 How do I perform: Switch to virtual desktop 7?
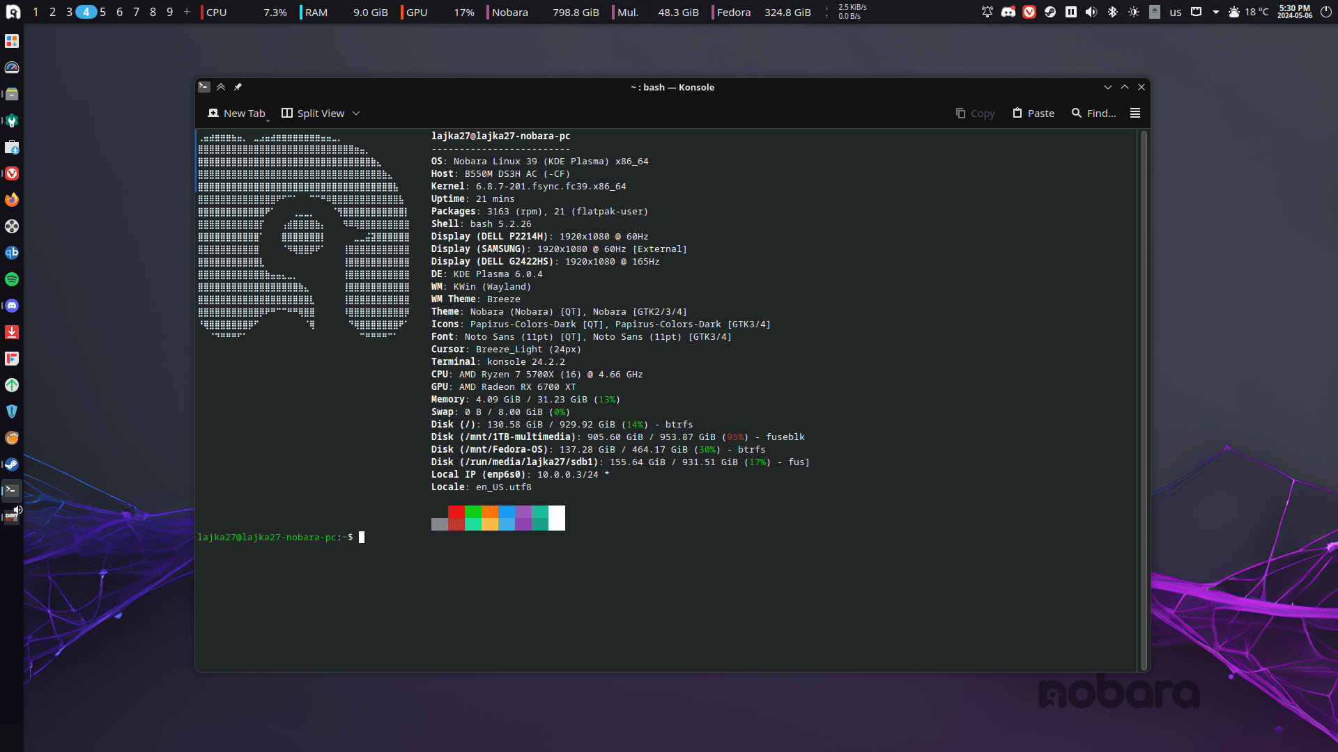(x=137, y=12)
